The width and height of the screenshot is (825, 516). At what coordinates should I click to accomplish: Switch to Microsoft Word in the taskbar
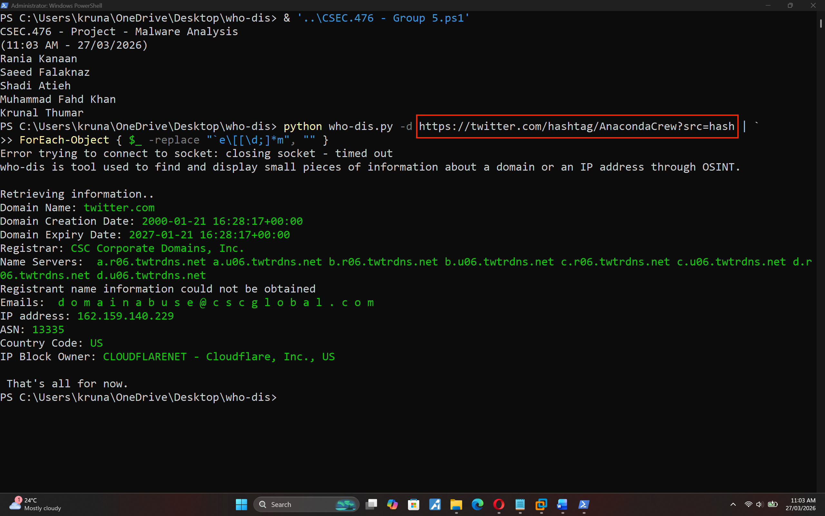(562, 504)
